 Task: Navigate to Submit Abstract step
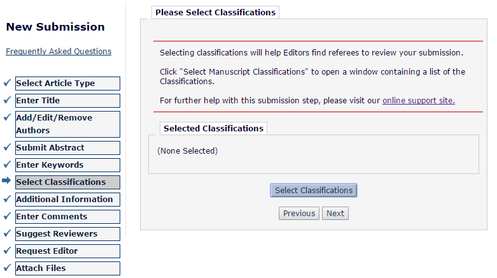[x=67, y=148]
